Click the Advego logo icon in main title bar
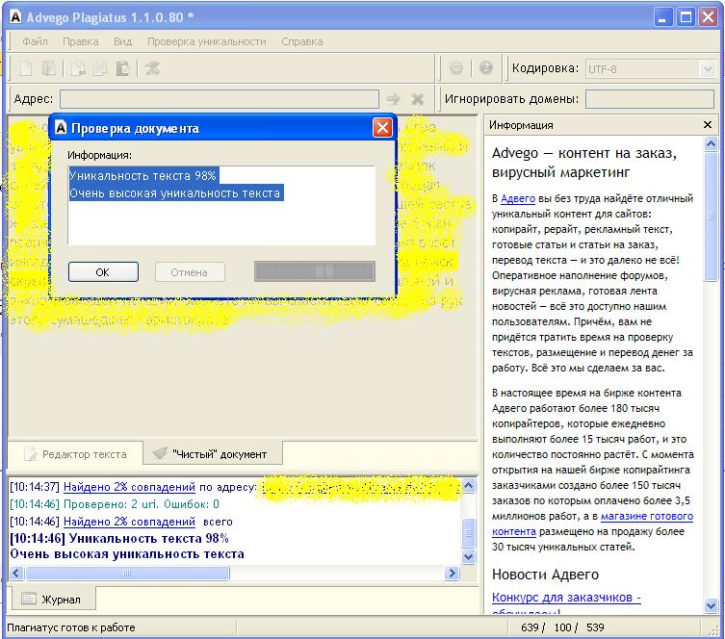This screenshot has width=725, height=639. (x=15, y=17)
